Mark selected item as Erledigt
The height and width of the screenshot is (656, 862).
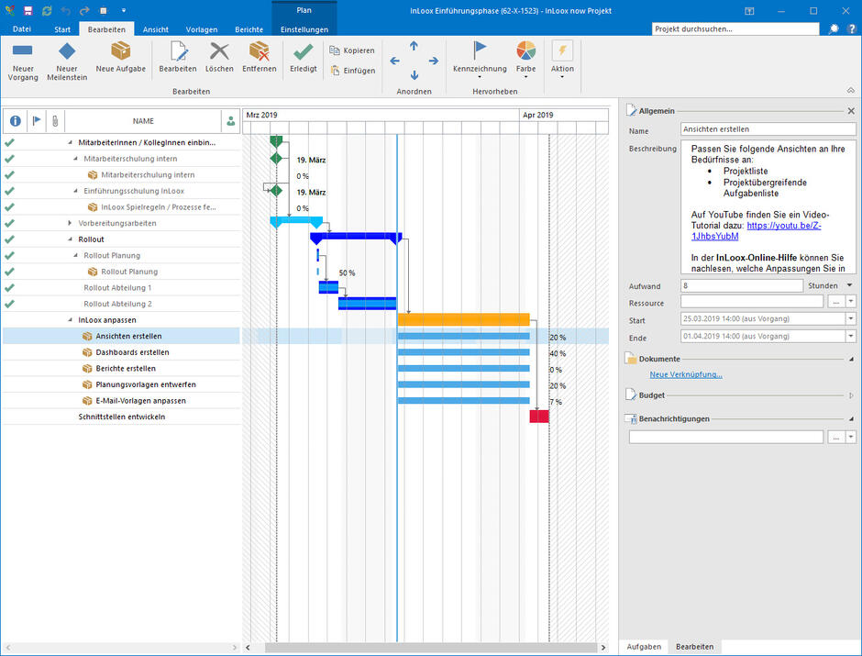click(304, 51)
